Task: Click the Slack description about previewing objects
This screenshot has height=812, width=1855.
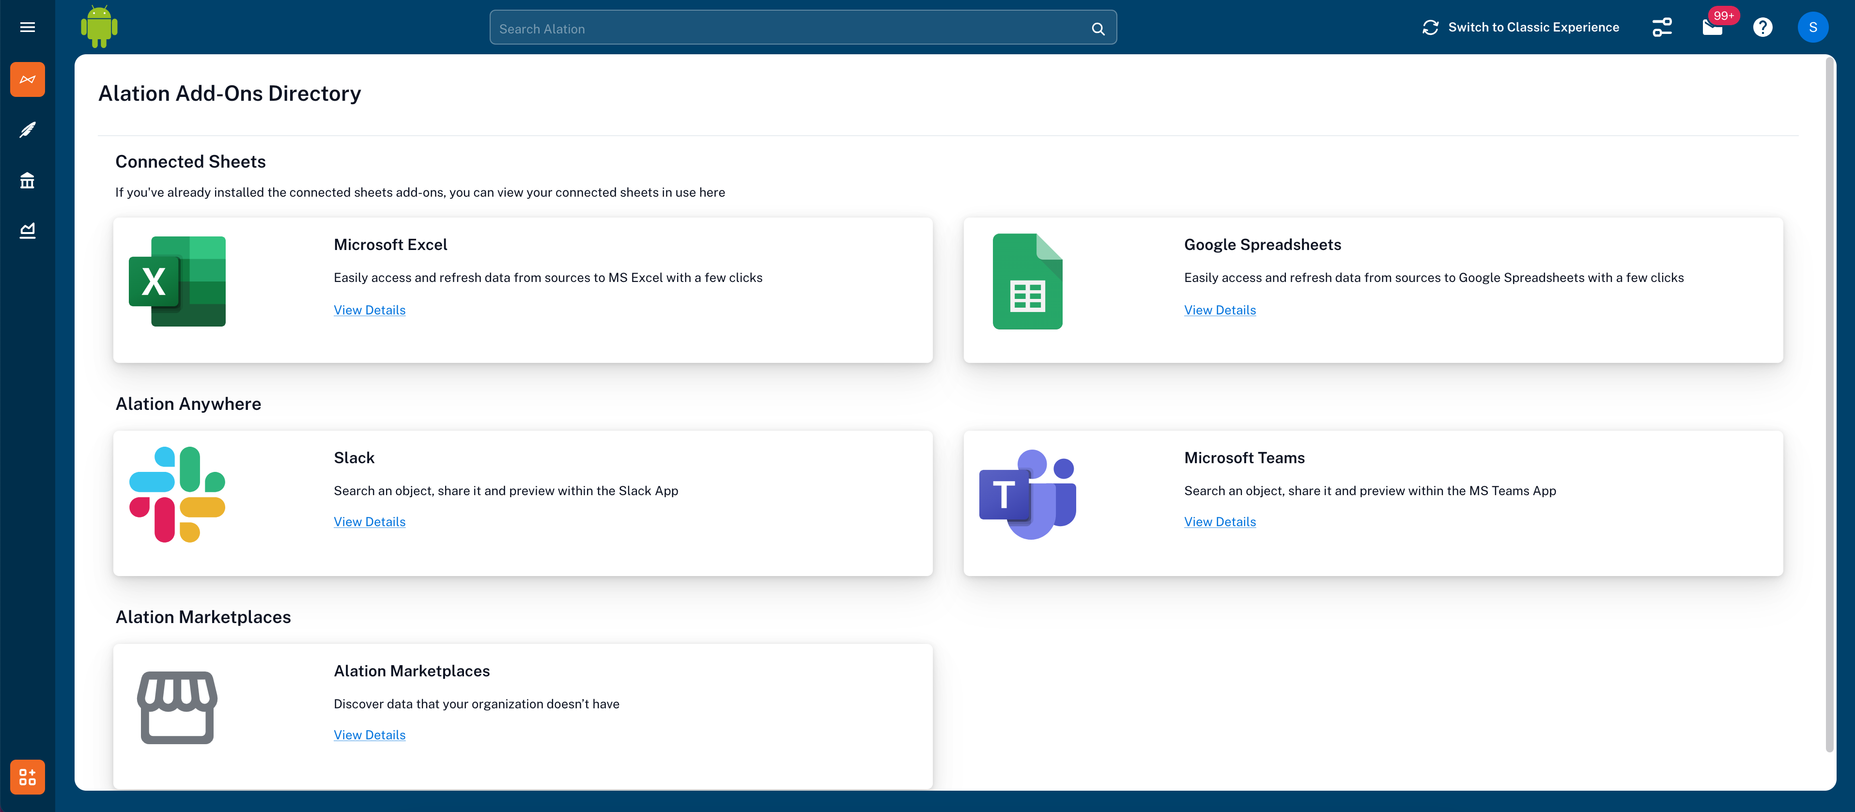Action: [x=506, y=491]
